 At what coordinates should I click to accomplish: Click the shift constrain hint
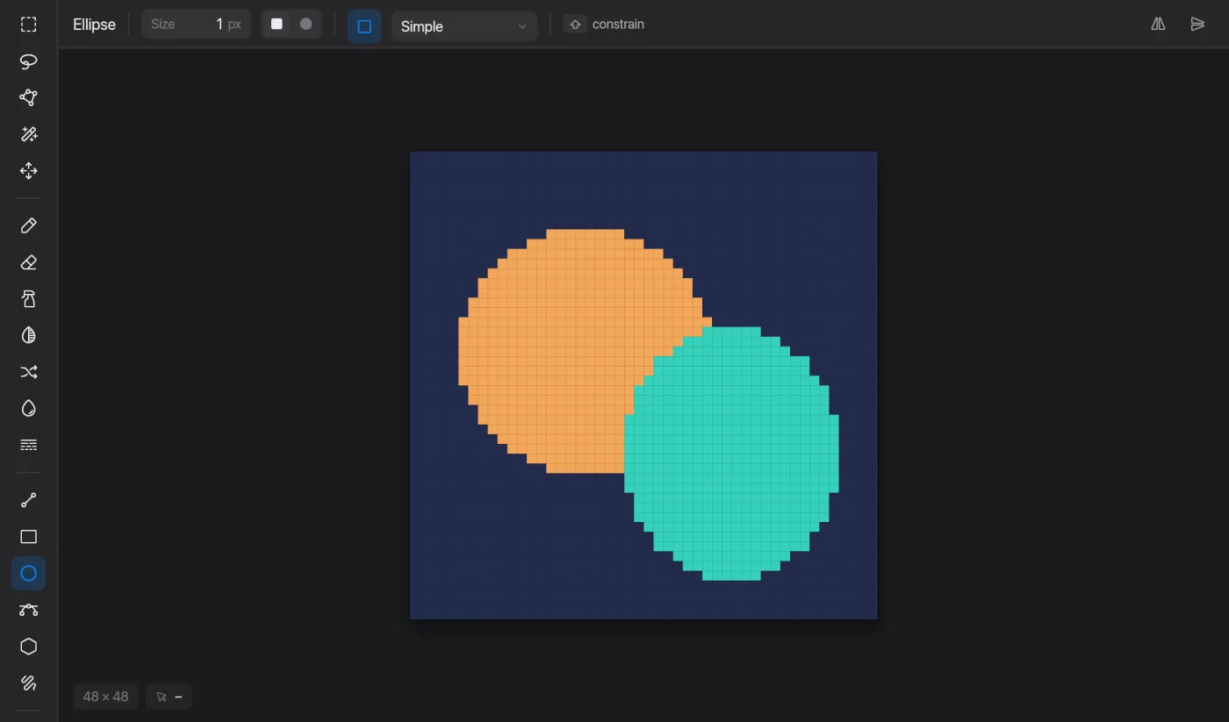click(606, 25)
